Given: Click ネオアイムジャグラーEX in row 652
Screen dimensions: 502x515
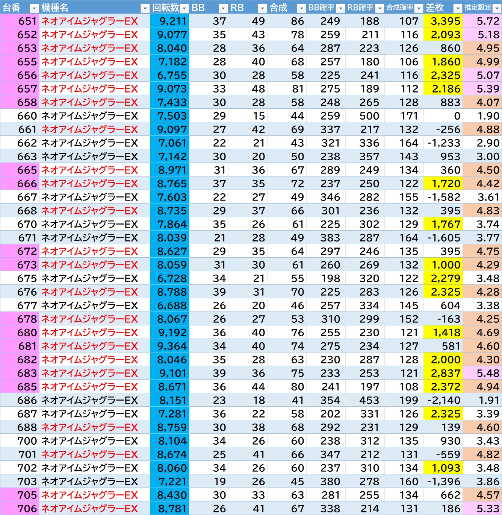Looking at the screenshot, I should [89, 35].
